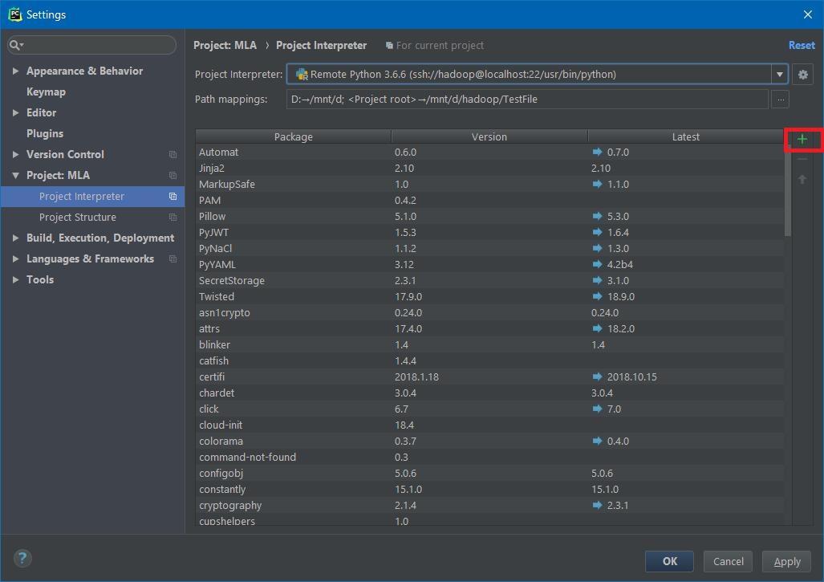
Task: Expand Version Control section
Action: pyautogui.click(x=15, y=155)
